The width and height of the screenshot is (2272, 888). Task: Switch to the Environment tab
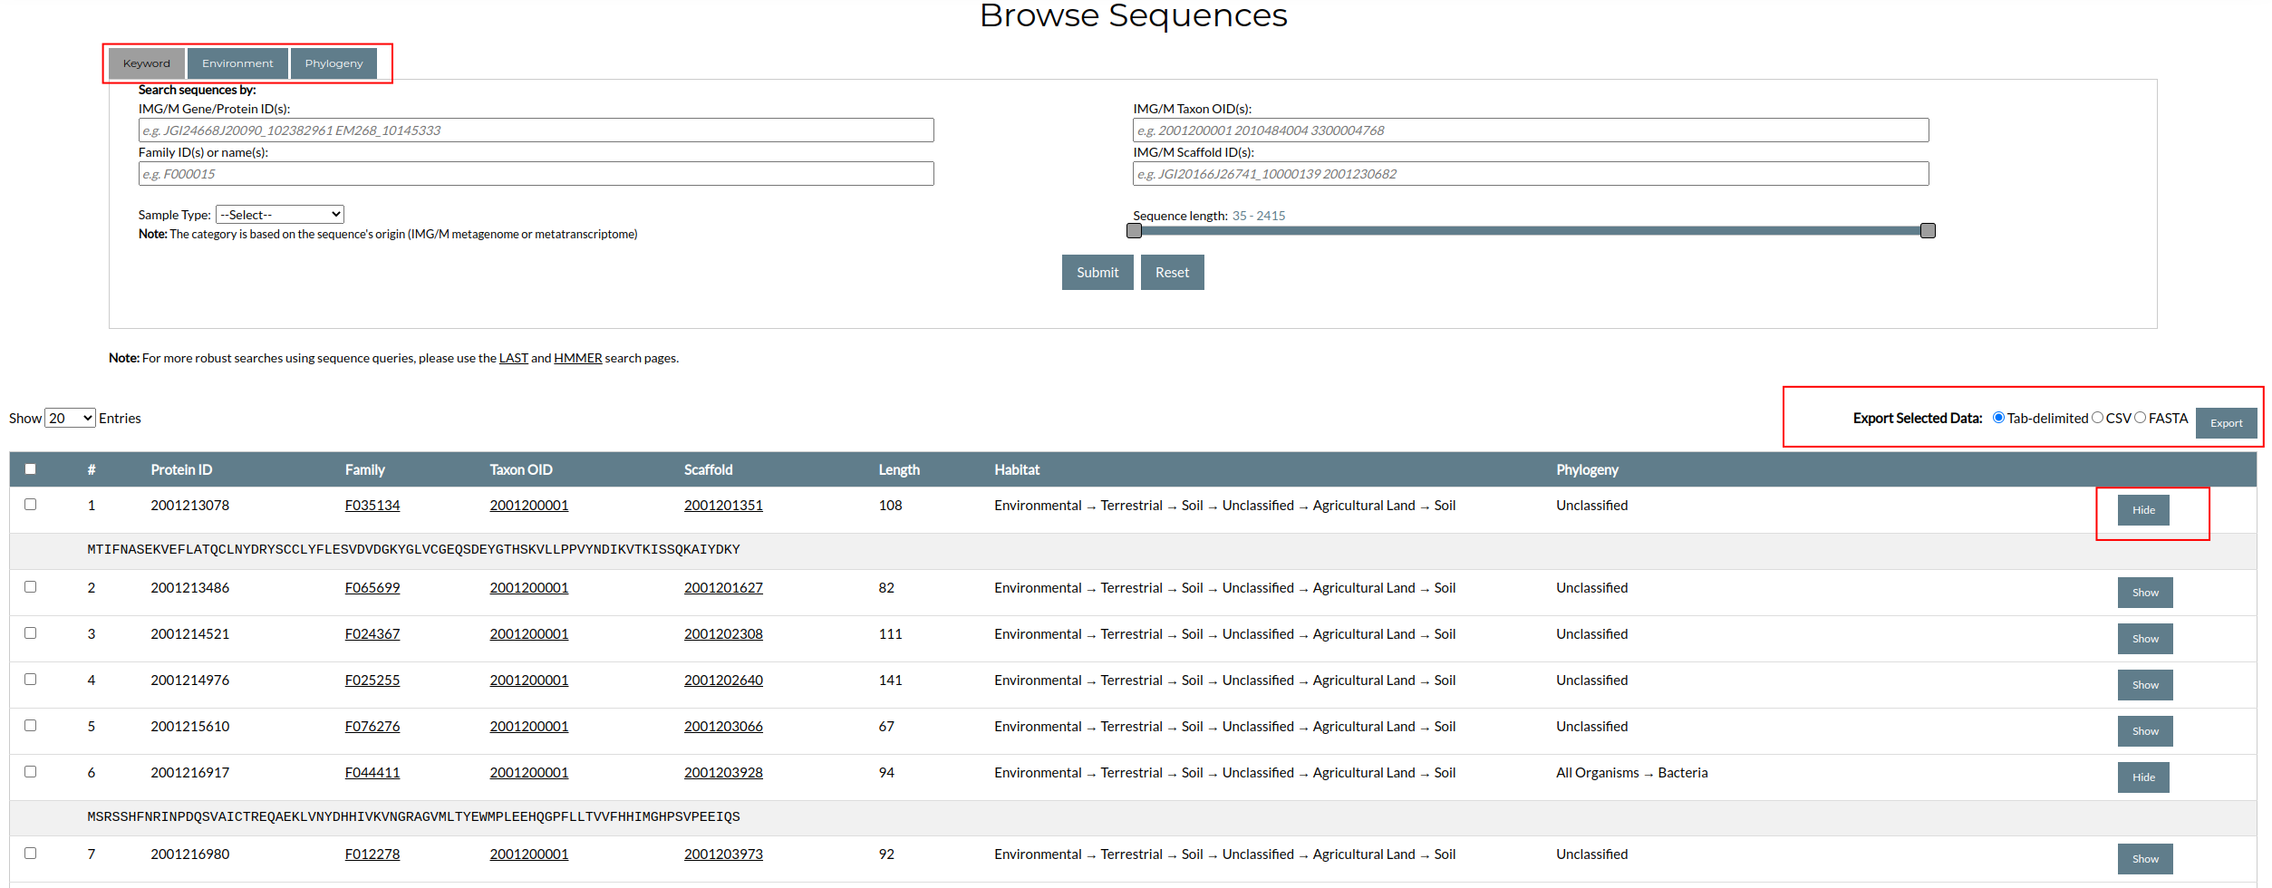point(237,63)
